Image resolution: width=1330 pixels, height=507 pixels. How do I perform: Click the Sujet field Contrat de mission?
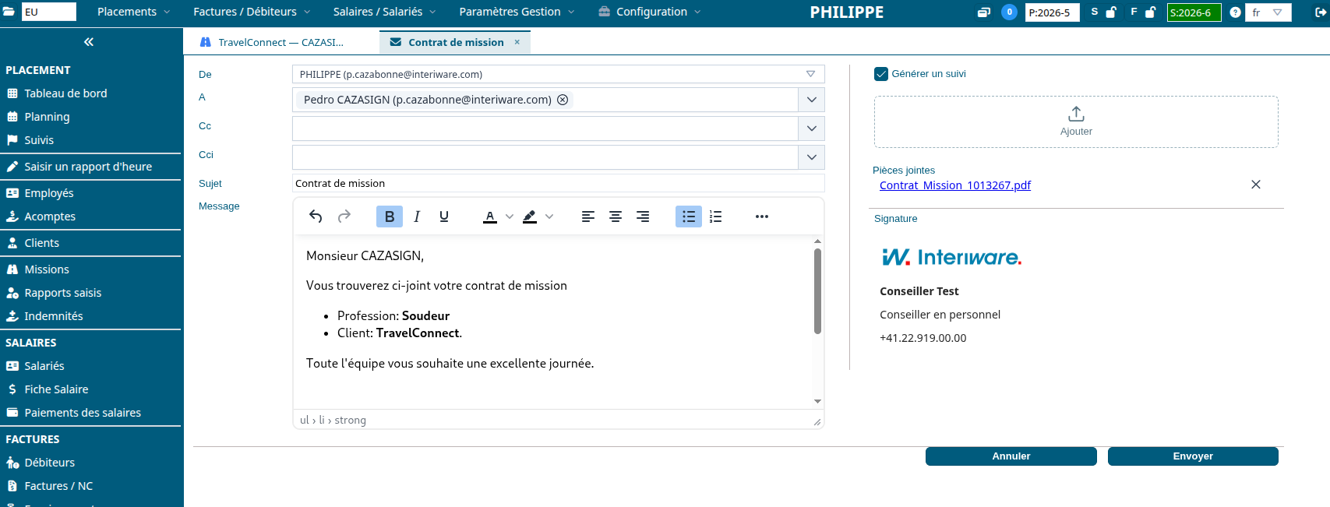[x=558, y=183]
